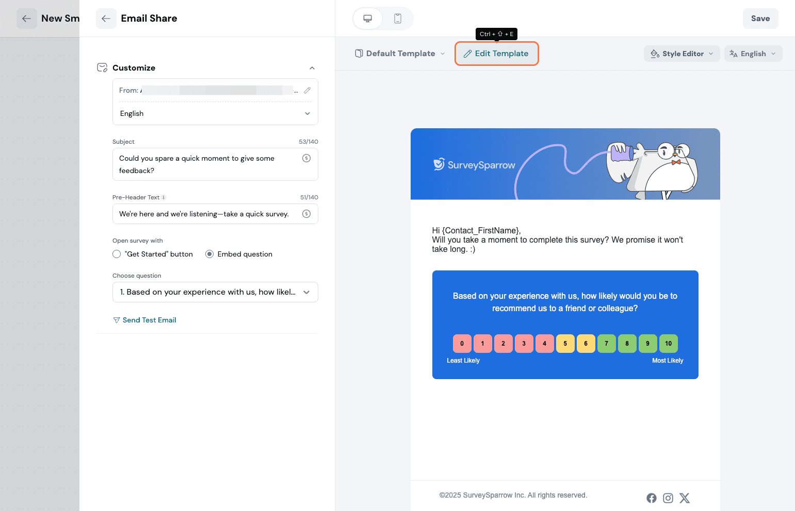Switch to mobile preview icon
Image resolution: width=795 pixels, height=511 pixels.
pos(398,19)
